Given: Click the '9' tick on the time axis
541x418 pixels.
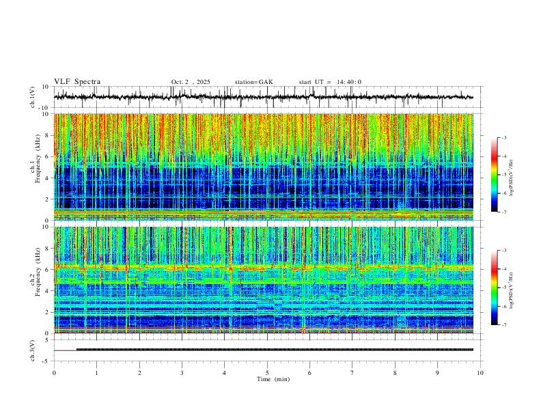Looking at the screenshot, I should 437,373.
